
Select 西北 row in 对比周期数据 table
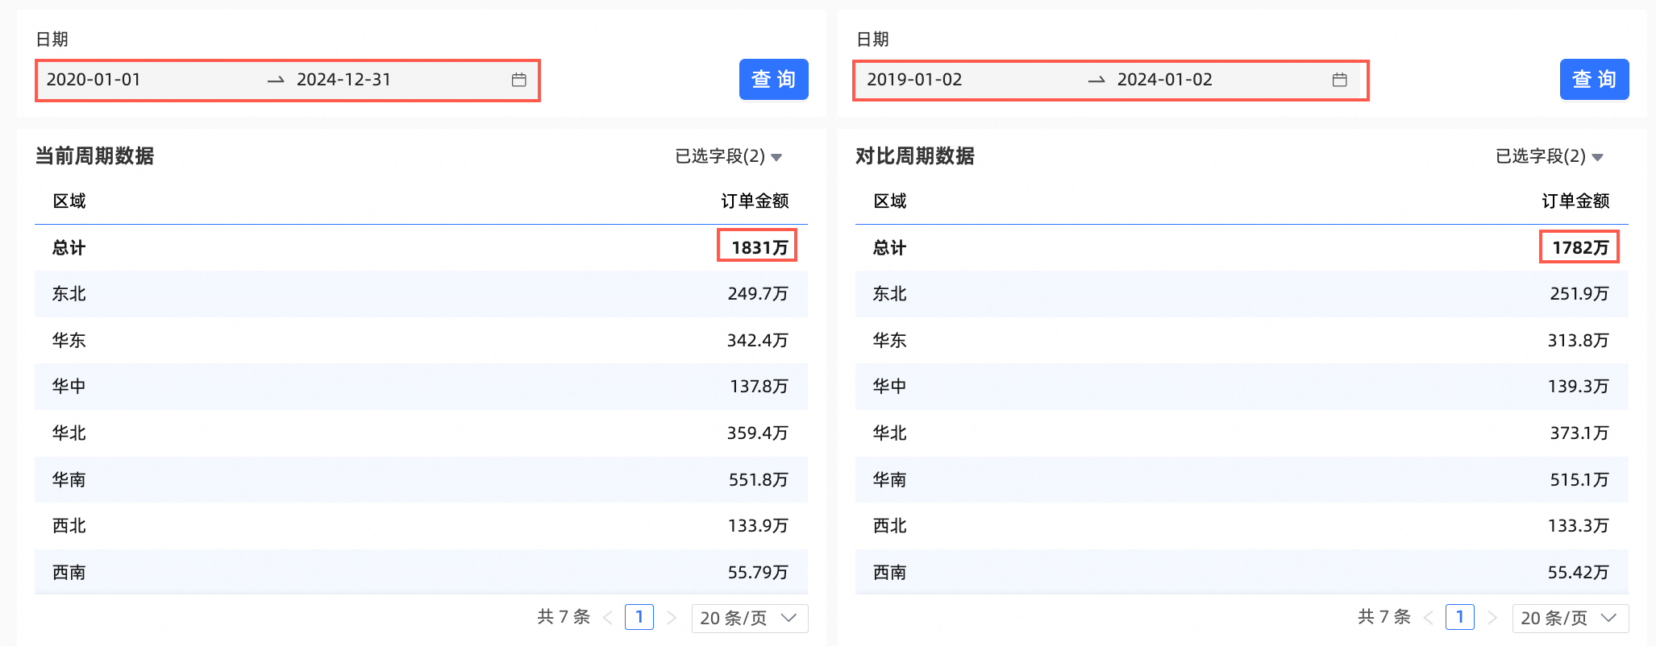[1242, 526]
